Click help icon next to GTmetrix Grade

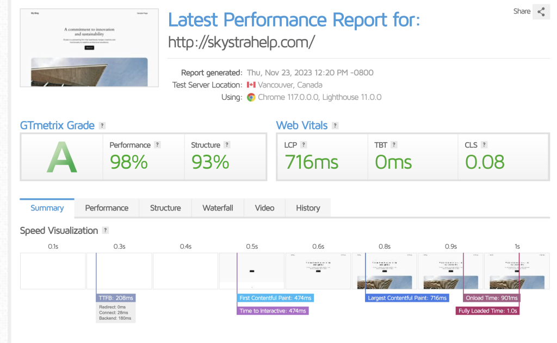coord(102,125)
